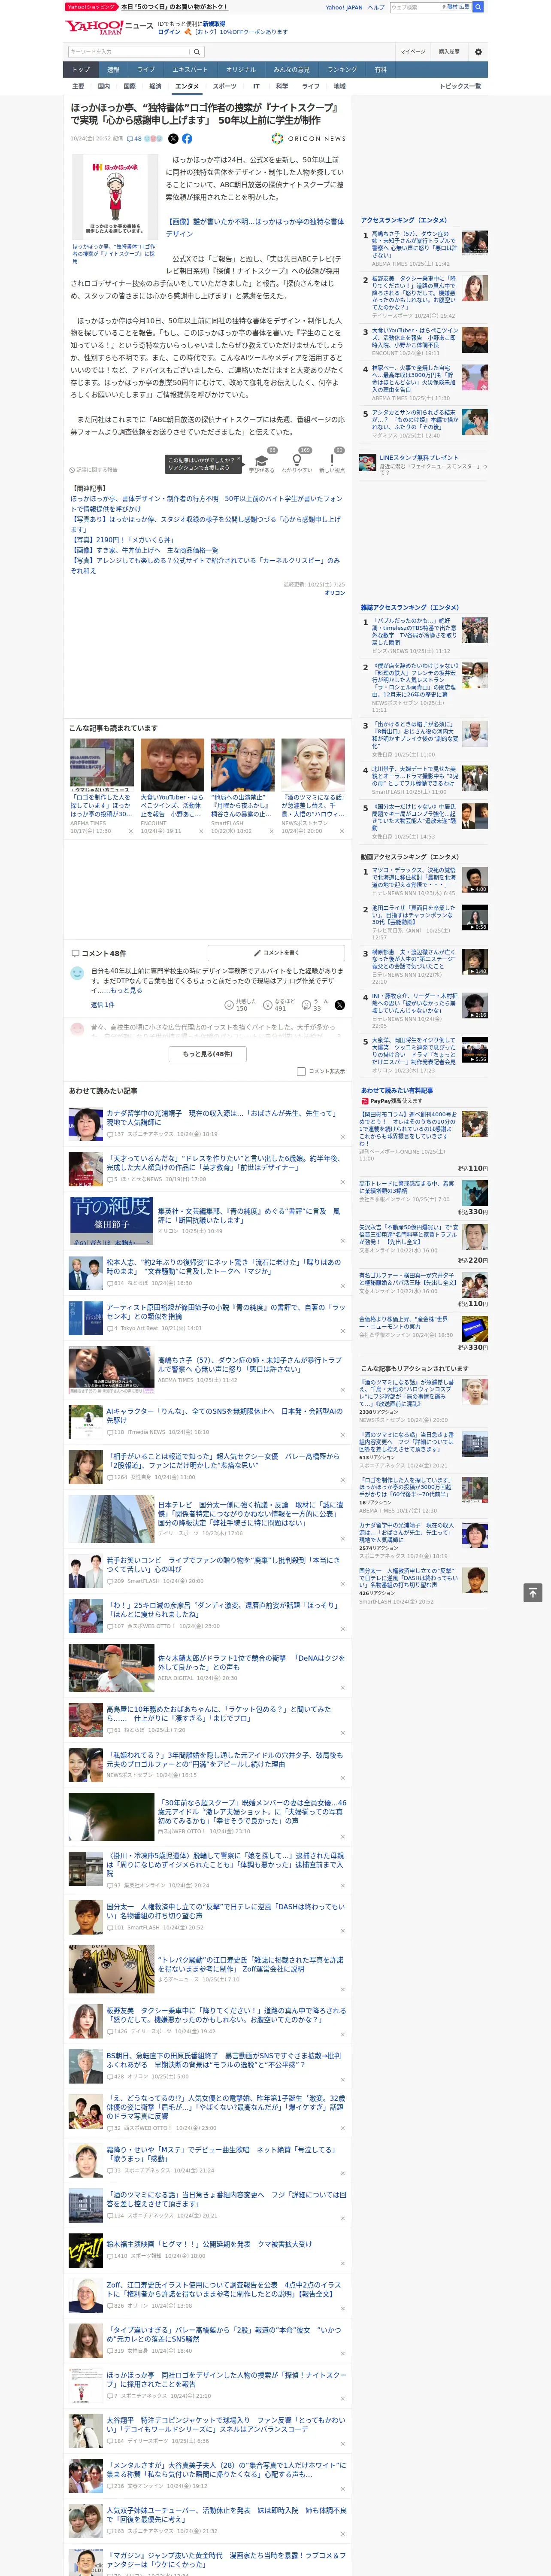Toggle the コメント非表示 checkbox

tap(301, 1071)
